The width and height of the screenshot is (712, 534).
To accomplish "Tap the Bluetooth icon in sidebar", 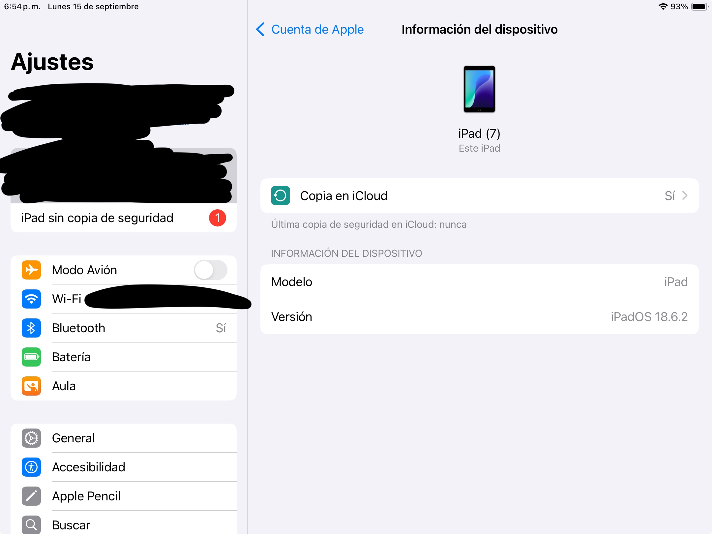I will (31, 328).
